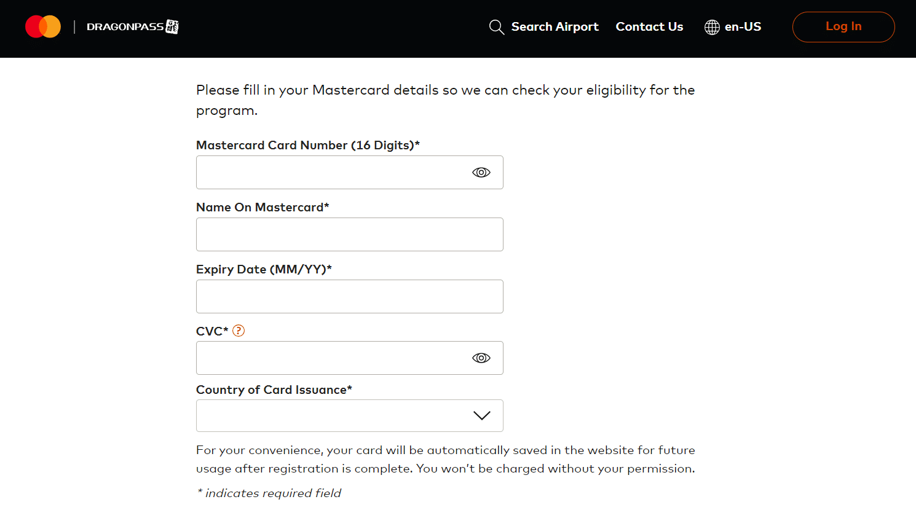
Task: Click the DragonPass logo
Action: tap(132, 27)
